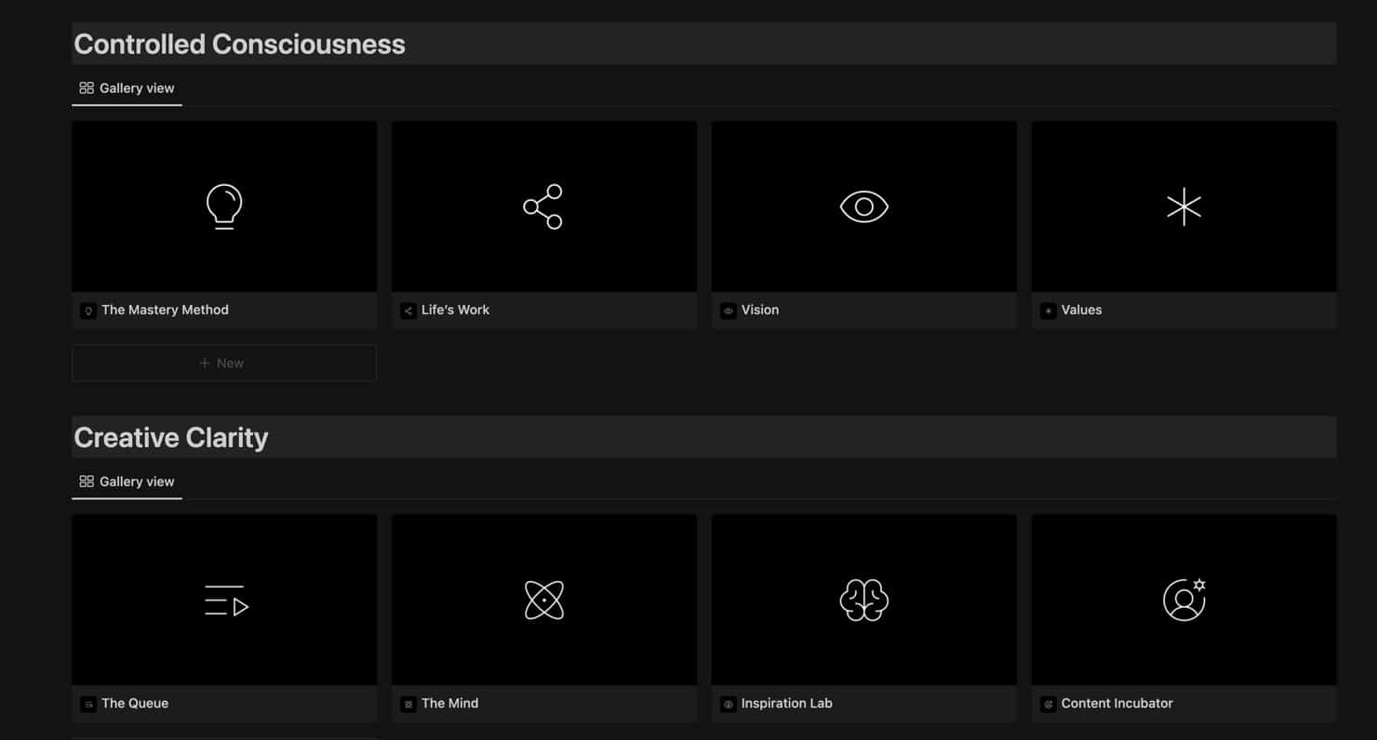This screenshot has height=740, width=1377.
Task: Click the atom icon on The Mind card
Action: (543, 601)
